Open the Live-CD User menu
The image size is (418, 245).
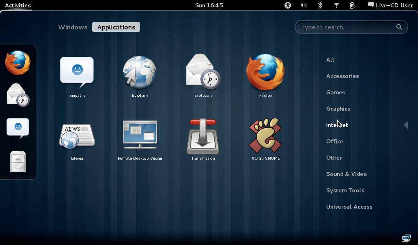tap(390, 5)
